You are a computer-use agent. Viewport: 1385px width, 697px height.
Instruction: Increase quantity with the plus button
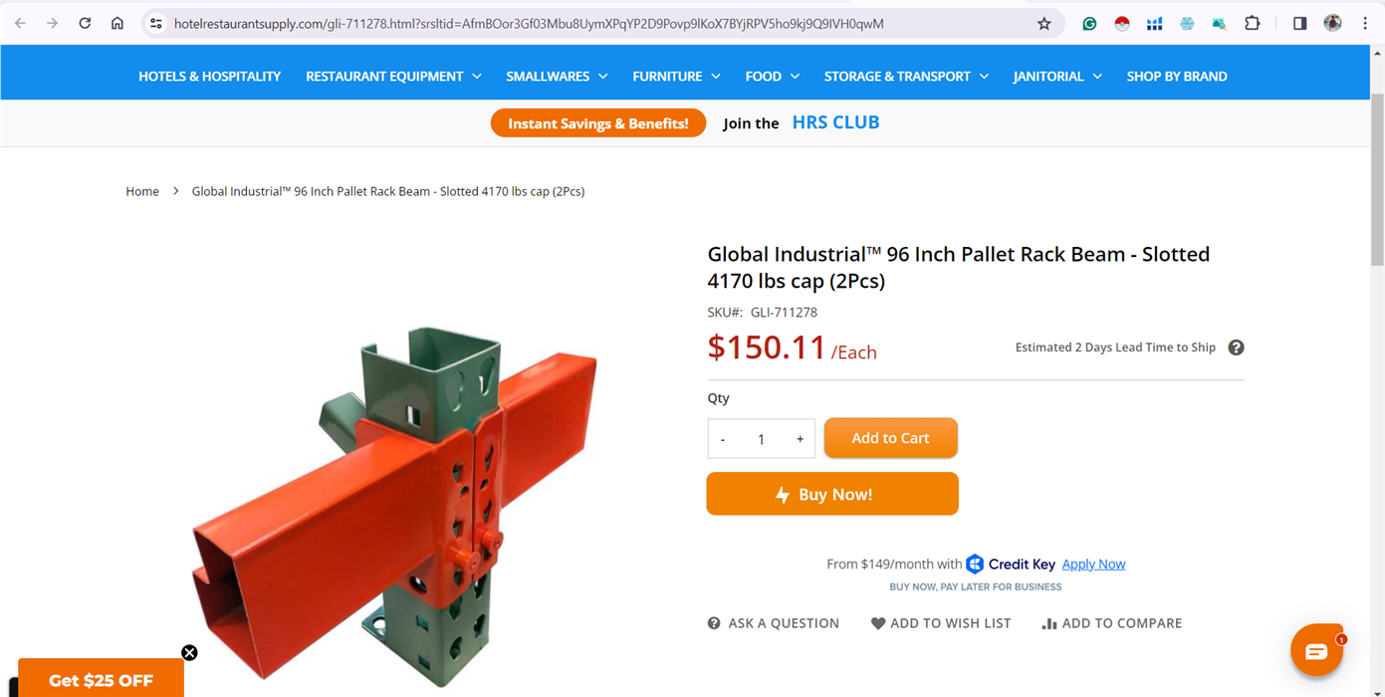coord(800,439)
